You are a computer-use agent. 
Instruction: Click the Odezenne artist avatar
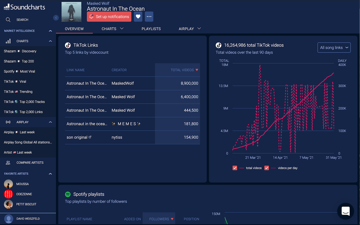point(8,194)
